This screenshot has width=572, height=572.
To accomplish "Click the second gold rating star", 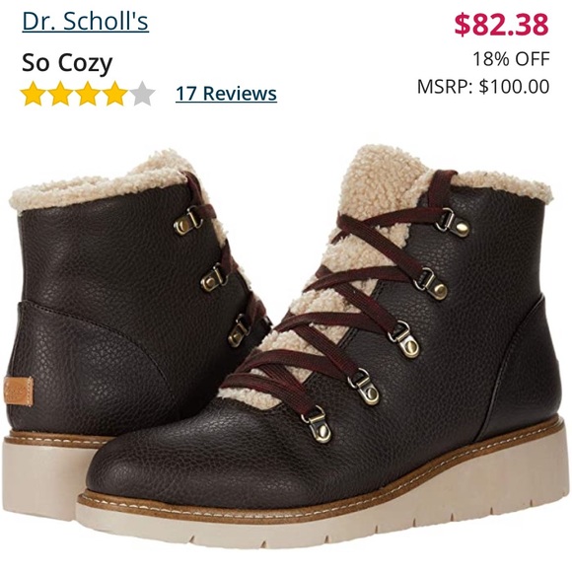I will 60,94.
